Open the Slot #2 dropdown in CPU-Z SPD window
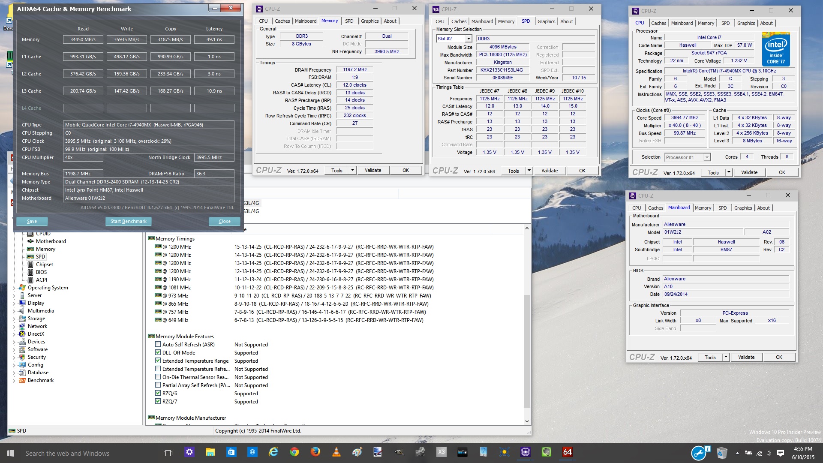The image size is (823, 463). [x=468, y=39]
